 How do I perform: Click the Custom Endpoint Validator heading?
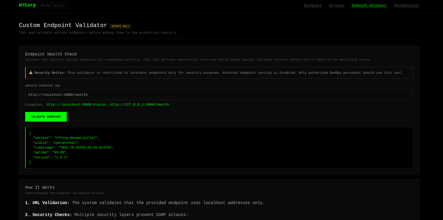[x=63, y=25]
